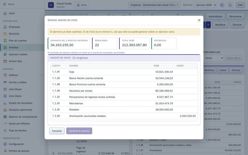Open Perfiles de acceso user icon

(5, 151)
